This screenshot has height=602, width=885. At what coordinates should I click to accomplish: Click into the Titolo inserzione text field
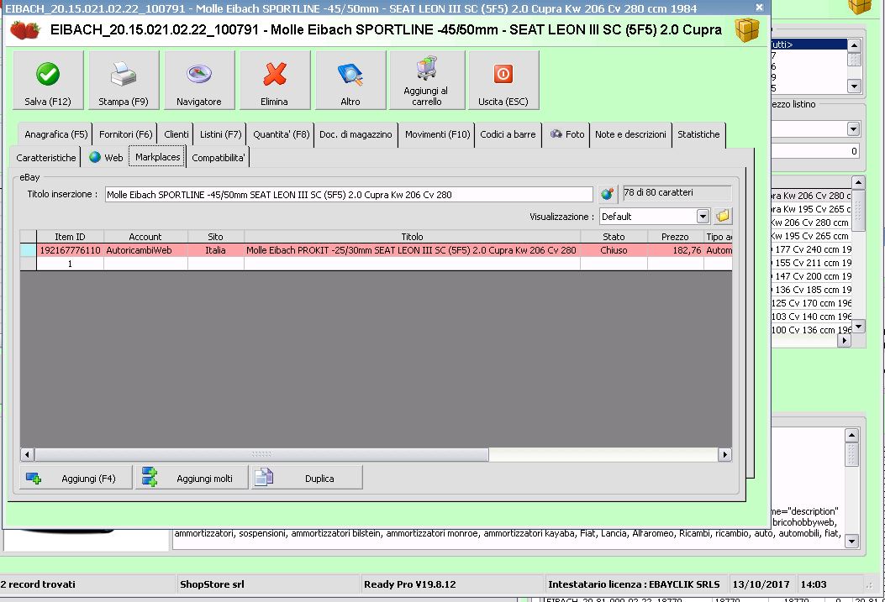pyautogui.click(x=349, y=195)
